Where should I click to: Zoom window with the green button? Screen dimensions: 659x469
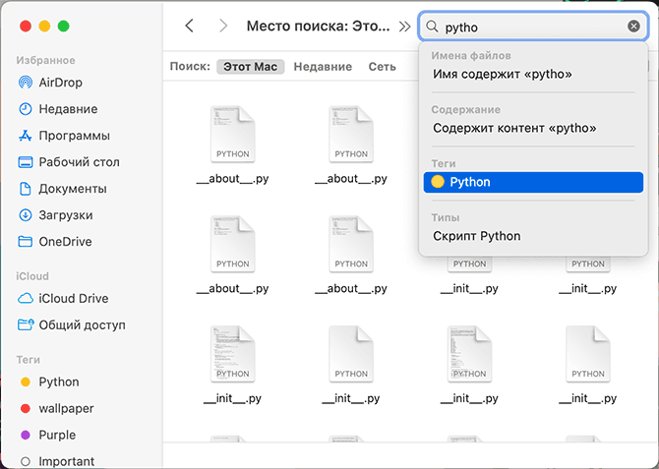click(64, 26)
